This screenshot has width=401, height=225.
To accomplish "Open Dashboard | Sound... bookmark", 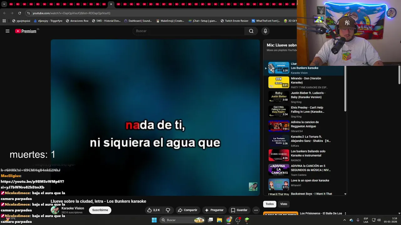I will tap(138, 21).
